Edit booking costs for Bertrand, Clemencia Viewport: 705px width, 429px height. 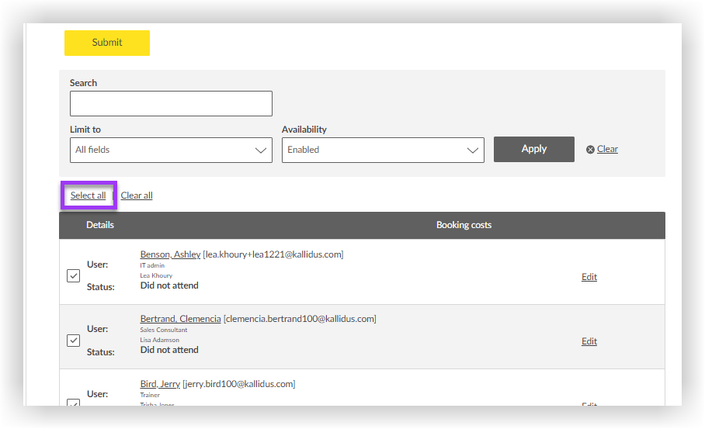tap(589, 341)
